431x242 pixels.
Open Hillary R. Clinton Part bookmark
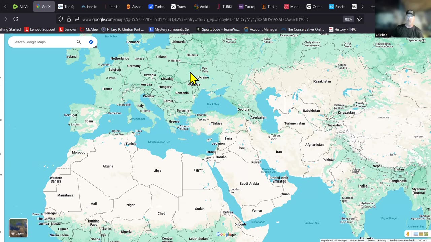click(x=123, y=29)
